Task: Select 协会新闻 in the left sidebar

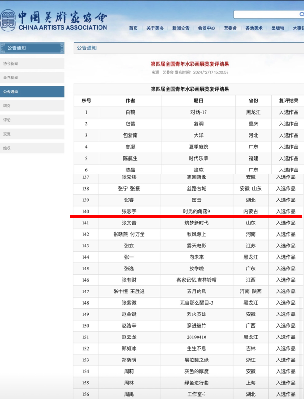Action: 32,63
